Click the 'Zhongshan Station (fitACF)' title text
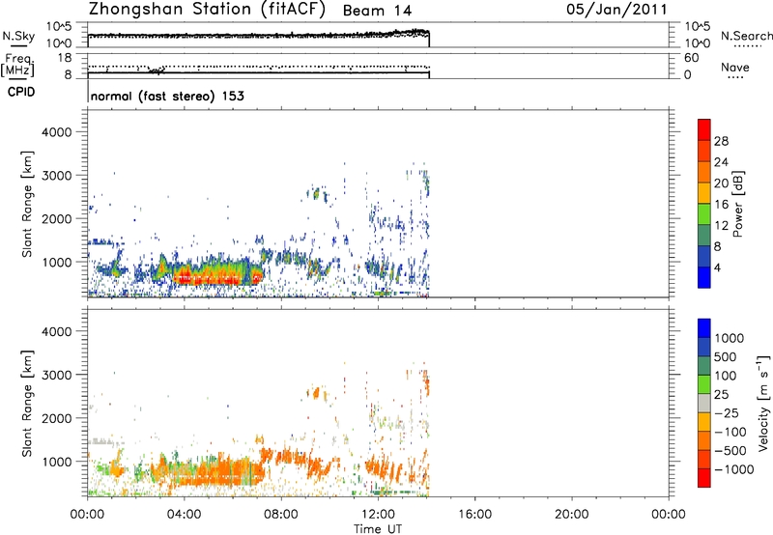The width and height of the screenshot is (773, 535). point(207,10)
